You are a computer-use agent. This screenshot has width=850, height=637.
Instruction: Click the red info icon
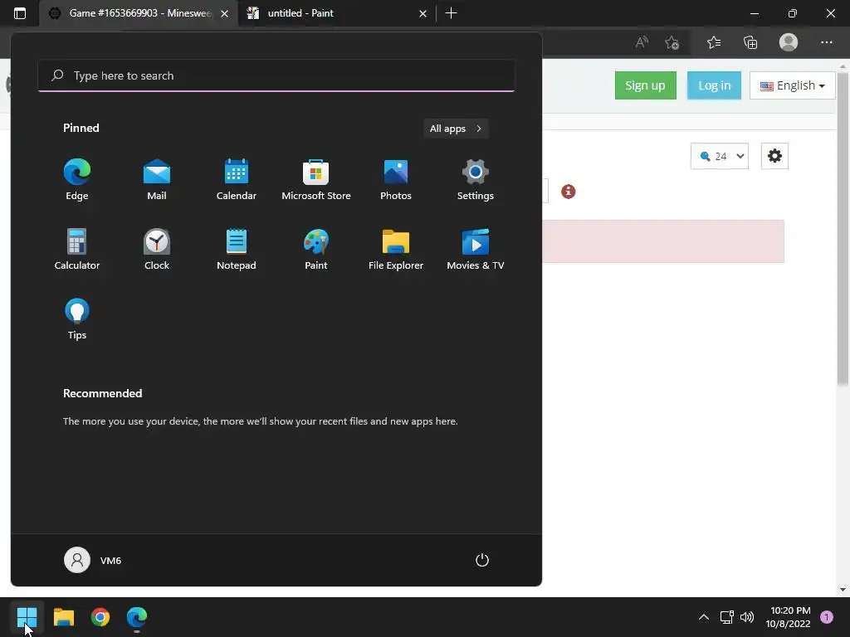click(568, 192)
